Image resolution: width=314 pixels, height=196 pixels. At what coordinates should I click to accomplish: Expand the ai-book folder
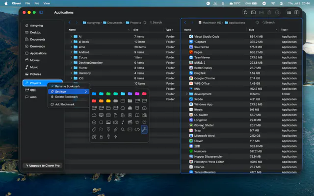coord(71,42)
